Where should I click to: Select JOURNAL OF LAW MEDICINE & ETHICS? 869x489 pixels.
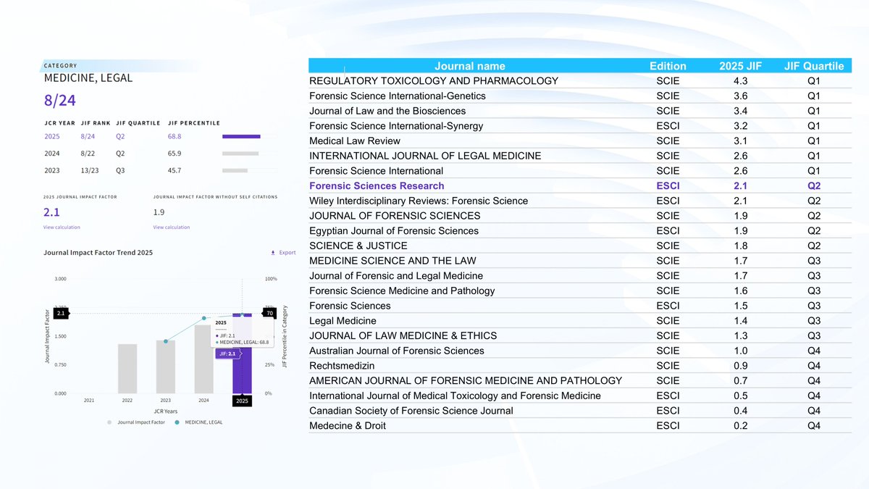tap(581, 335)
